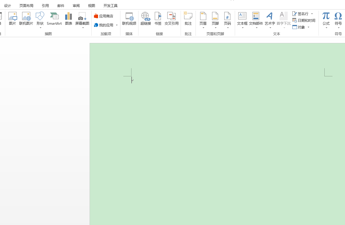The image size is (345, 225).
Task: Expand the 页眉 header dropdown
Action: click(203, 20)
